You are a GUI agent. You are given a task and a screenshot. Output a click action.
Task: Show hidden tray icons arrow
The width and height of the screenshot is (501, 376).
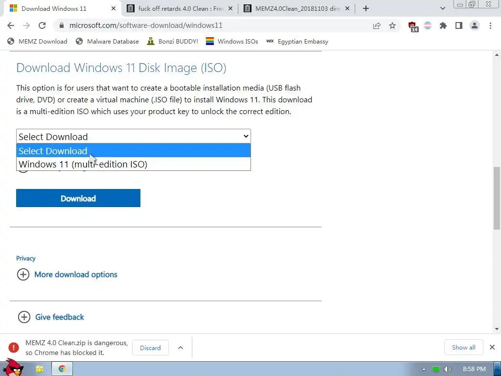[x=424, y=369]
